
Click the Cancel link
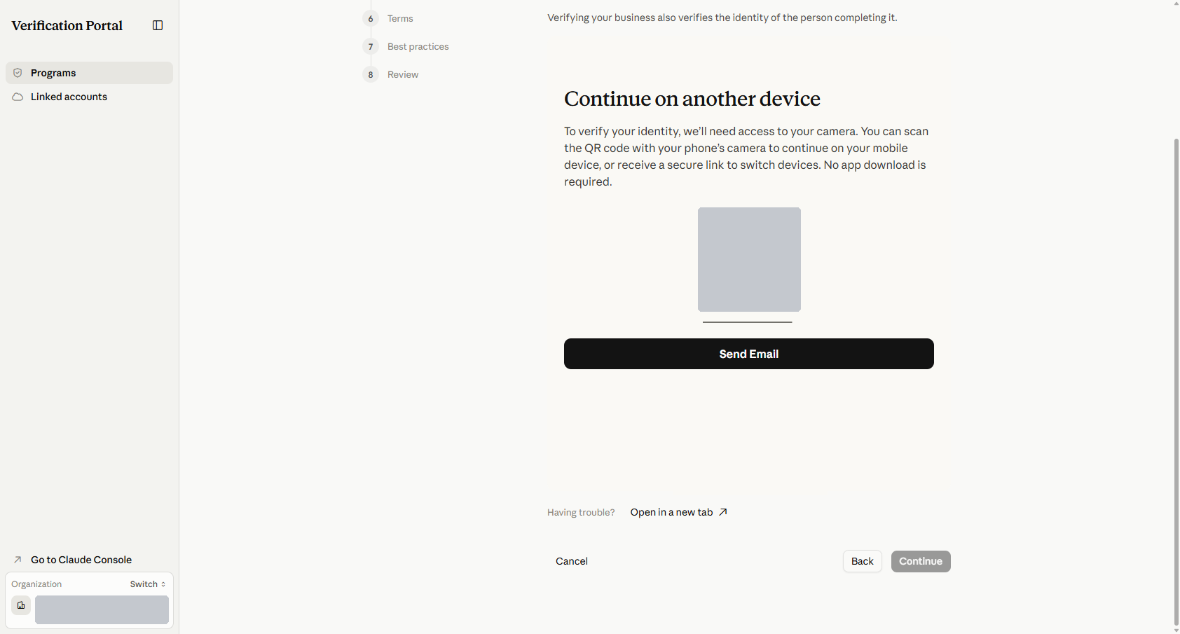[x=572, y=561]
